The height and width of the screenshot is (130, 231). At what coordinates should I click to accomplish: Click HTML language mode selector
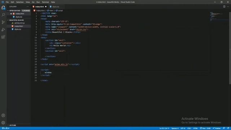tap(195, 128)
